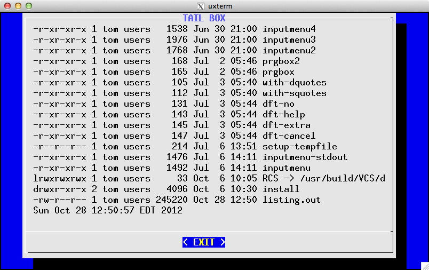The image size is (429, 270).
Task: Click the TAIL BOX dialog title
Action: pos(204,18)
